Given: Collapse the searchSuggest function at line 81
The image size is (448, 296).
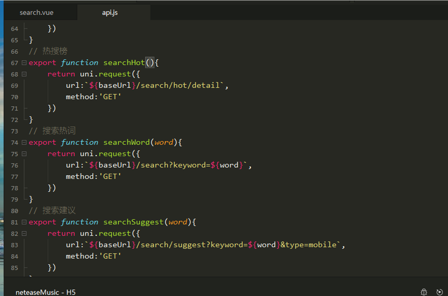Looking at the screenshot, I should click(x=24, y=222).
